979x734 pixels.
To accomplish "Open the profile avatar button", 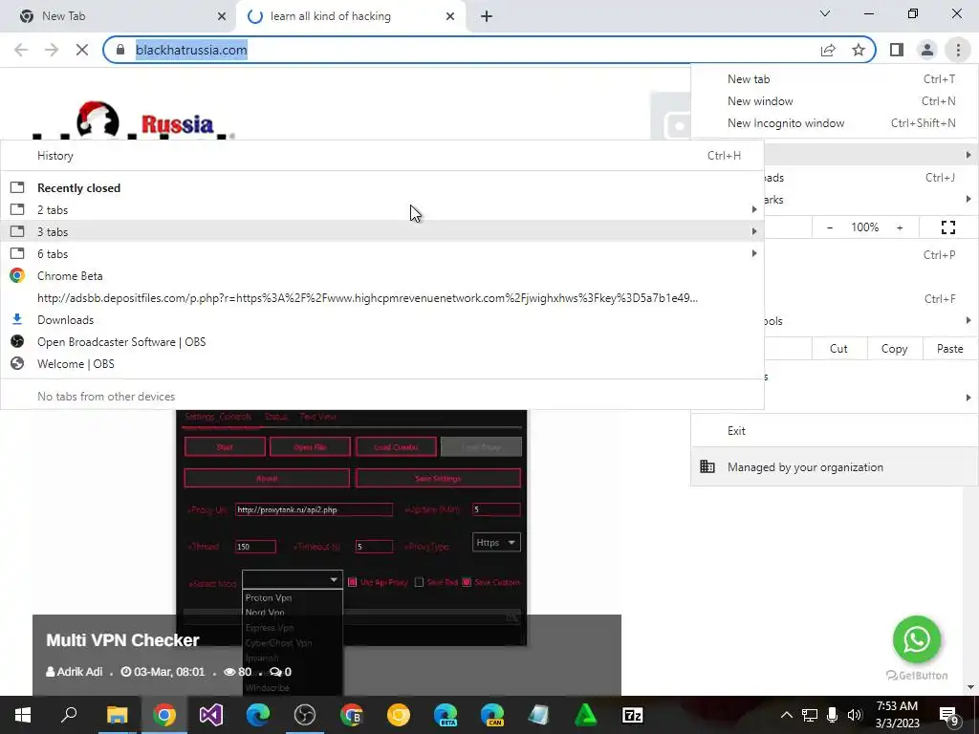I will pyautogui.click(x=927, y=50).
